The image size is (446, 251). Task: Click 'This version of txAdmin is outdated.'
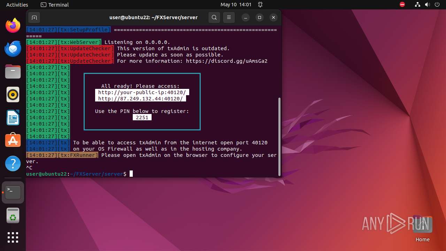click(x=174, y=48)
